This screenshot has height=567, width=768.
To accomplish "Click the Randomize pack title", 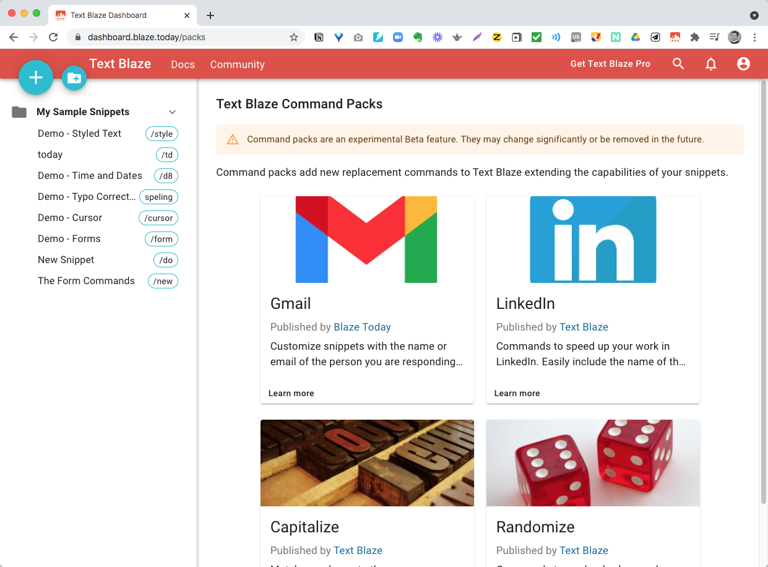I will pyautogui.click(x=535, y=527).
